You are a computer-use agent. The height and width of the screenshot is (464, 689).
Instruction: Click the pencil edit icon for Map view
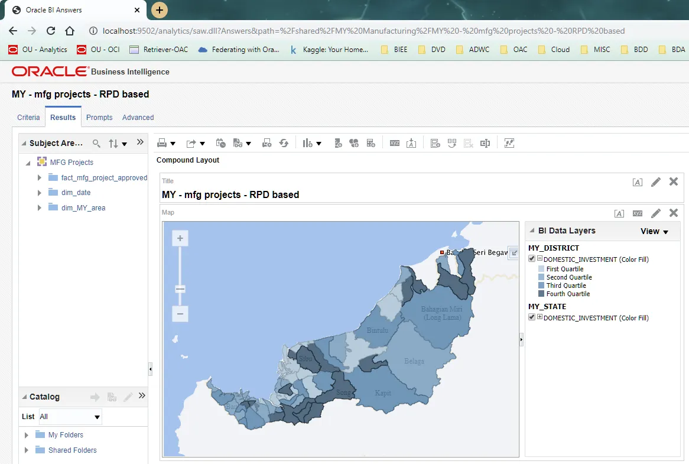[655, 213]
